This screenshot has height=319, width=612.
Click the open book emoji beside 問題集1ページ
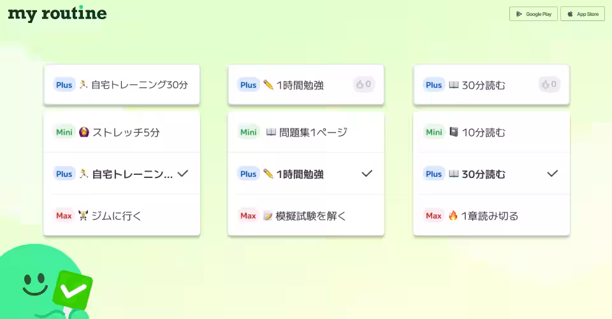pos(271,132)
